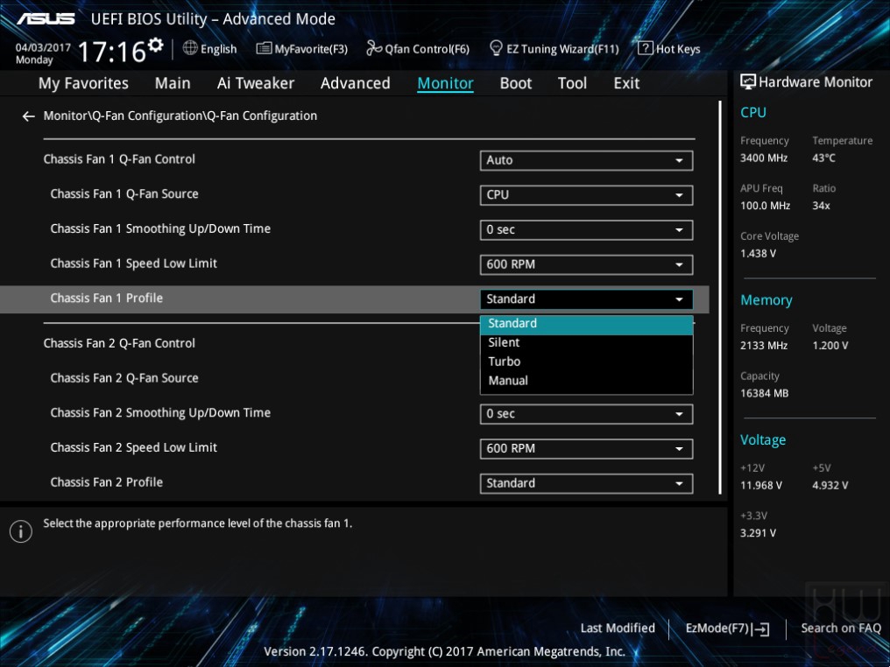Select the Chassis Fan 2 Q-Fan Source label
Viewport: 890px width, 667px height.
pyautogui.click(x=124, y=378)
